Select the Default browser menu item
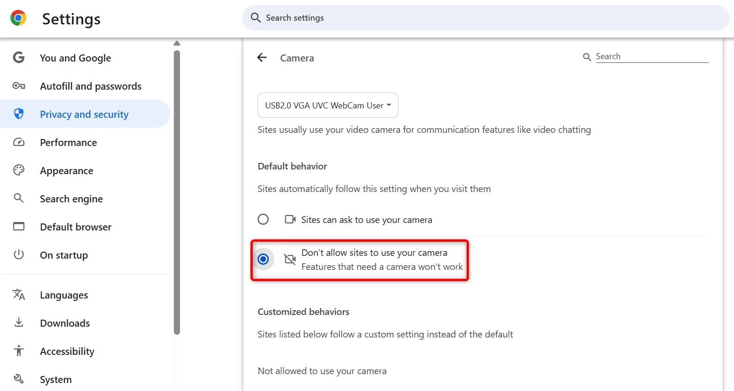The width and height of the screenshot is (734, 391). click(x=76, y=227)
